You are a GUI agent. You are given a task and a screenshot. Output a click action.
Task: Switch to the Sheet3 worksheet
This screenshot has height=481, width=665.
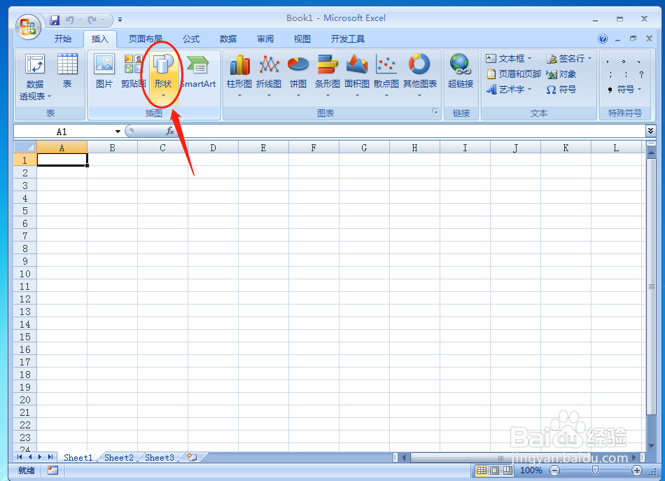[160, 457]
